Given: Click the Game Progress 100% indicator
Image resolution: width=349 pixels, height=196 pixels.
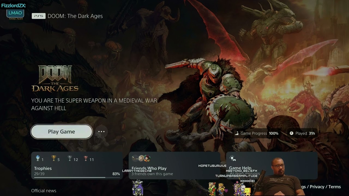Looking at the screenshot, I should [x=257, y=133].
